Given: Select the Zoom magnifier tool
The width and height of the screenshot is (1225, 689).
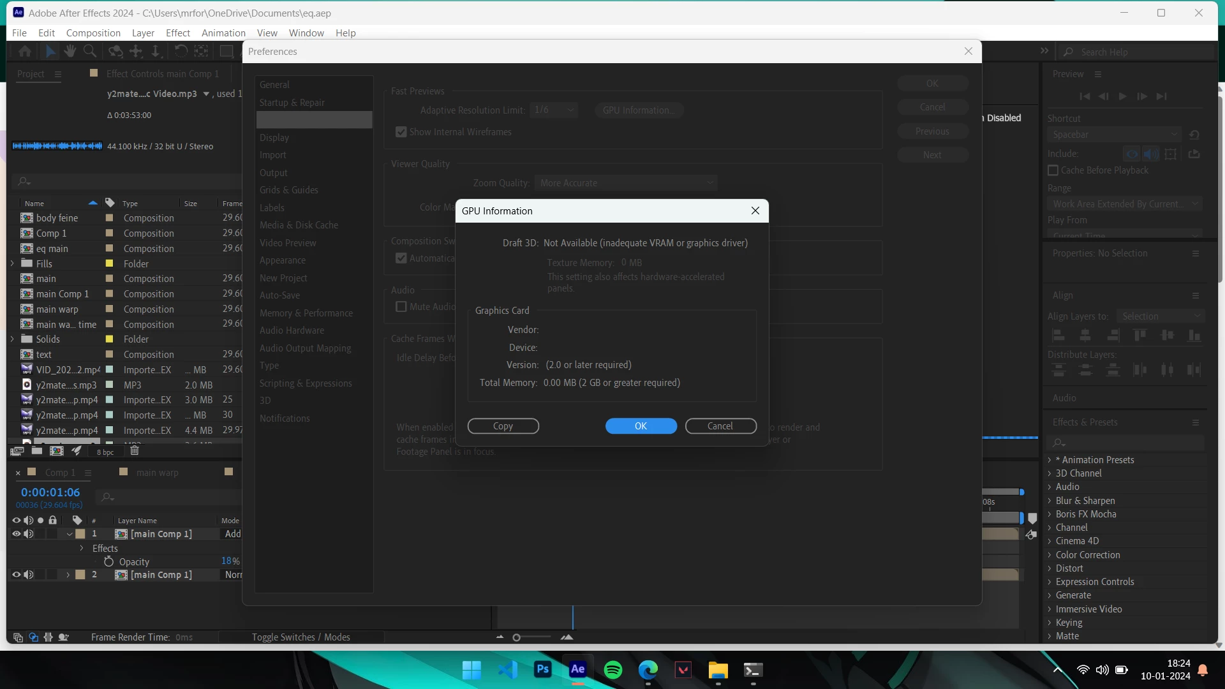Looking at the screenshot, I should tap(90, 51).
